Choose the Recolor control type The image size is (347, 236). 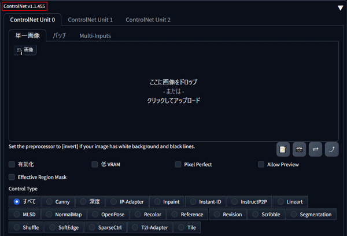click(x=148, y=214)
